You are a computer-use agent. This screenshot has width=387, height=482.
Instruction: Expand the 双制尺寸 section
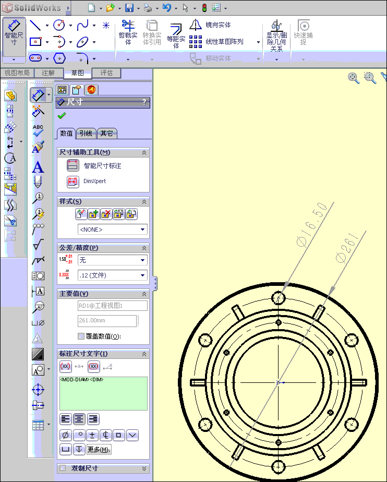144,468
